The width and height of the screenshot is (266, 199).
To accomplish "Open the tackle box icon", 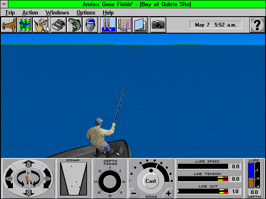I will coord(59,25).
